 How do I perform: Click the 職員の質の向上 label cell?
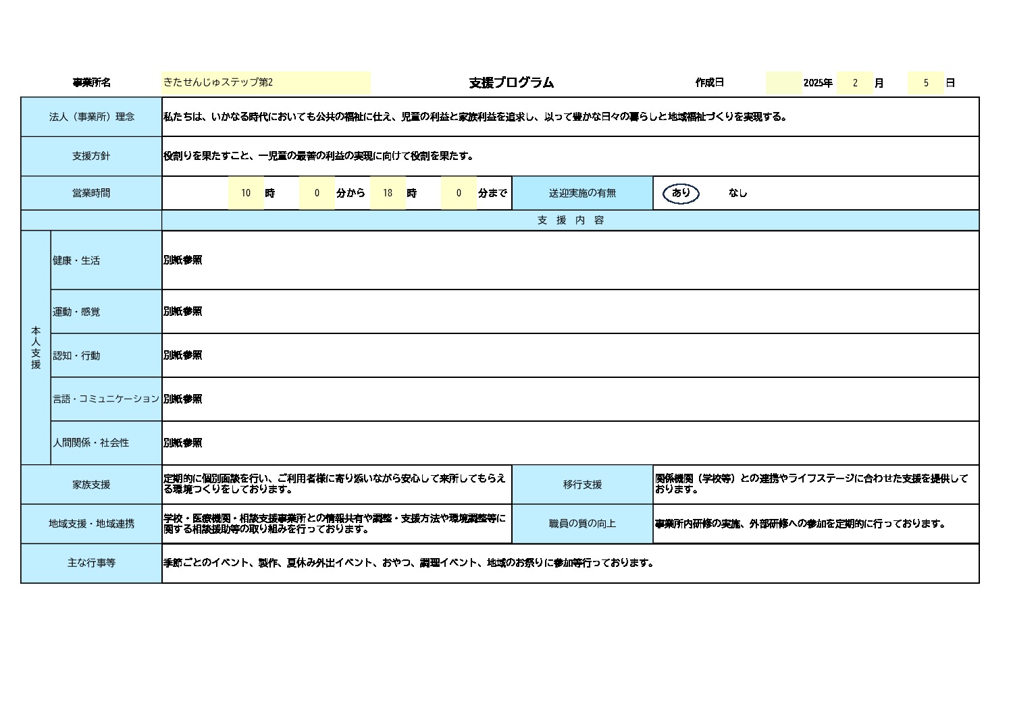[x=584, y=524]
